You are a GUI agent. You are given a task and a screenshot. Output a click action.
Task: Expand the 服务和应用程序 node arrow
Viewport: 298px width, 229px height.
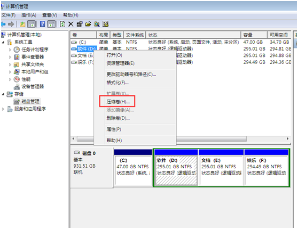click(3, 109)
